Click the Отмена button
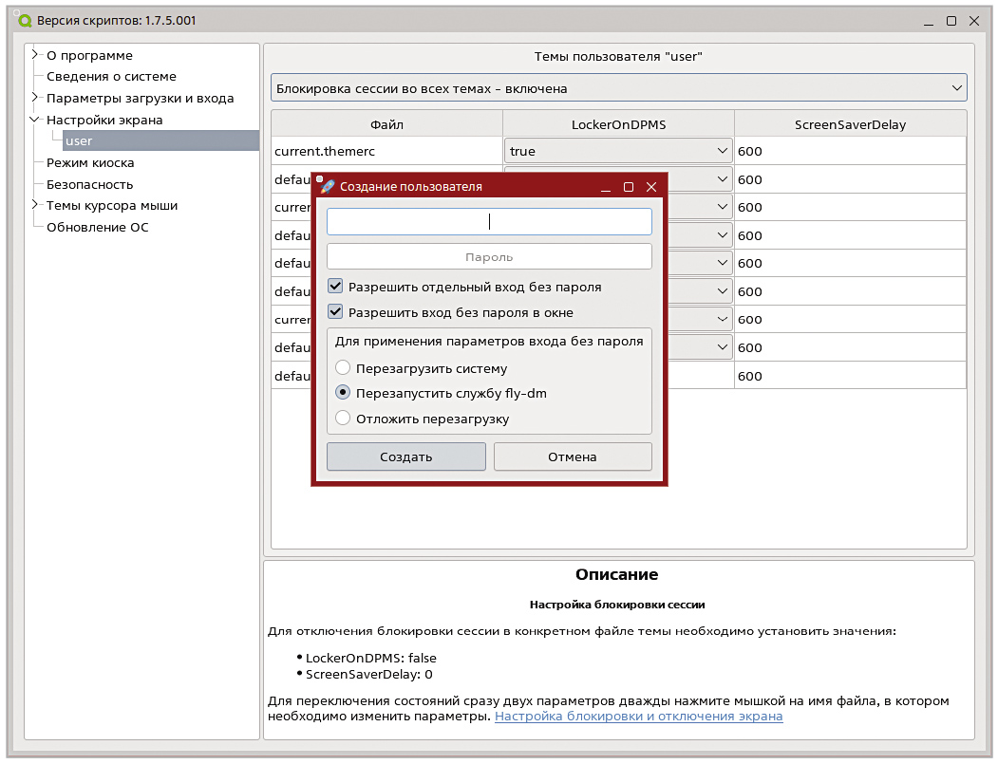998x764 pixels. click(573, 457)
